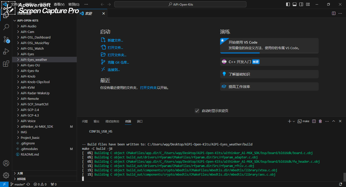Viewport: 346px width, 187px height.
Task: Open the Search view in activity bar
Action: (x=6, y=27)
